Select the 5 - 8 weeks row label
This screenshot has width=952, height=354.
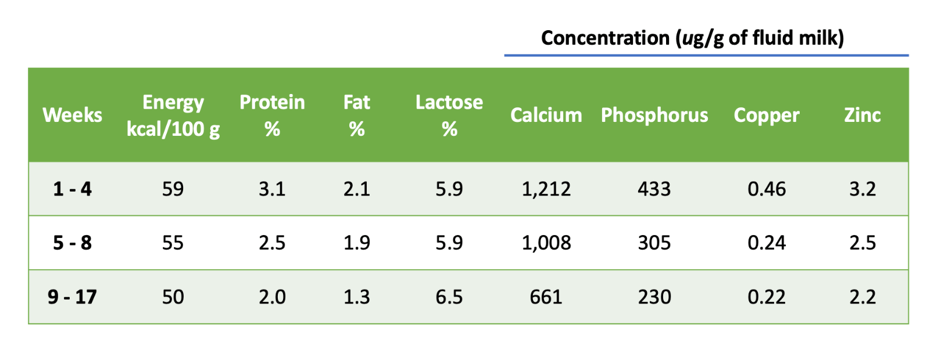[x=72, y=243]
